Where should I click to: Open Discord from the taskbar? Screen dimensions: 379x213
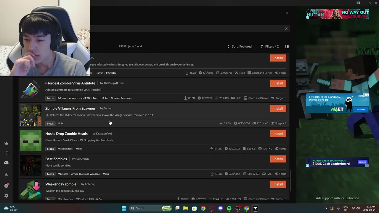[220, 208]
